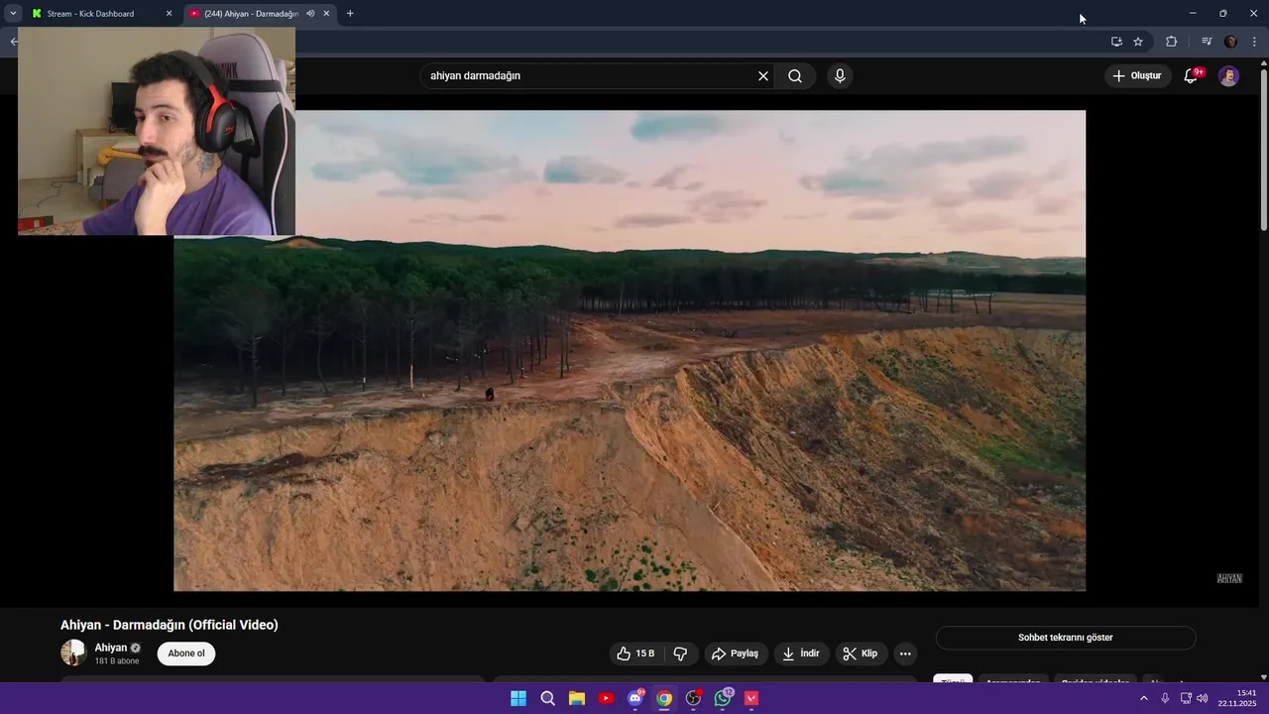Open the volume control in system tray

(x=1203, y=698)
